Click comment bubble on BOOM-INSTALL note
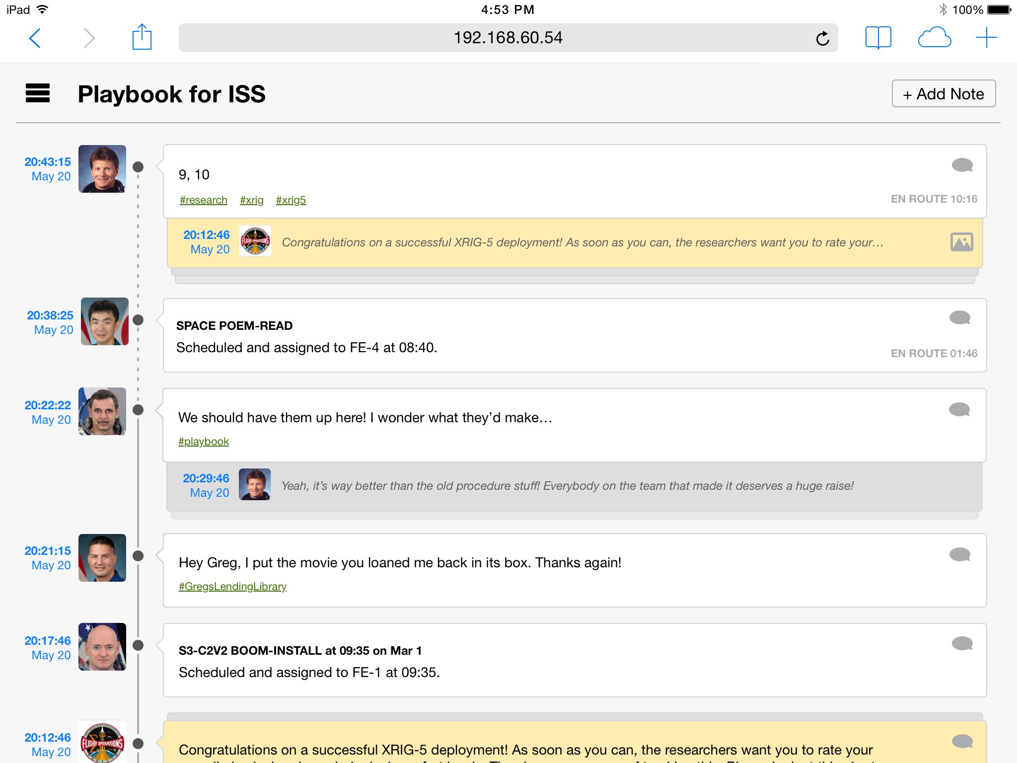The height and width of the screenshot is (763, 1017). (962, 644)
